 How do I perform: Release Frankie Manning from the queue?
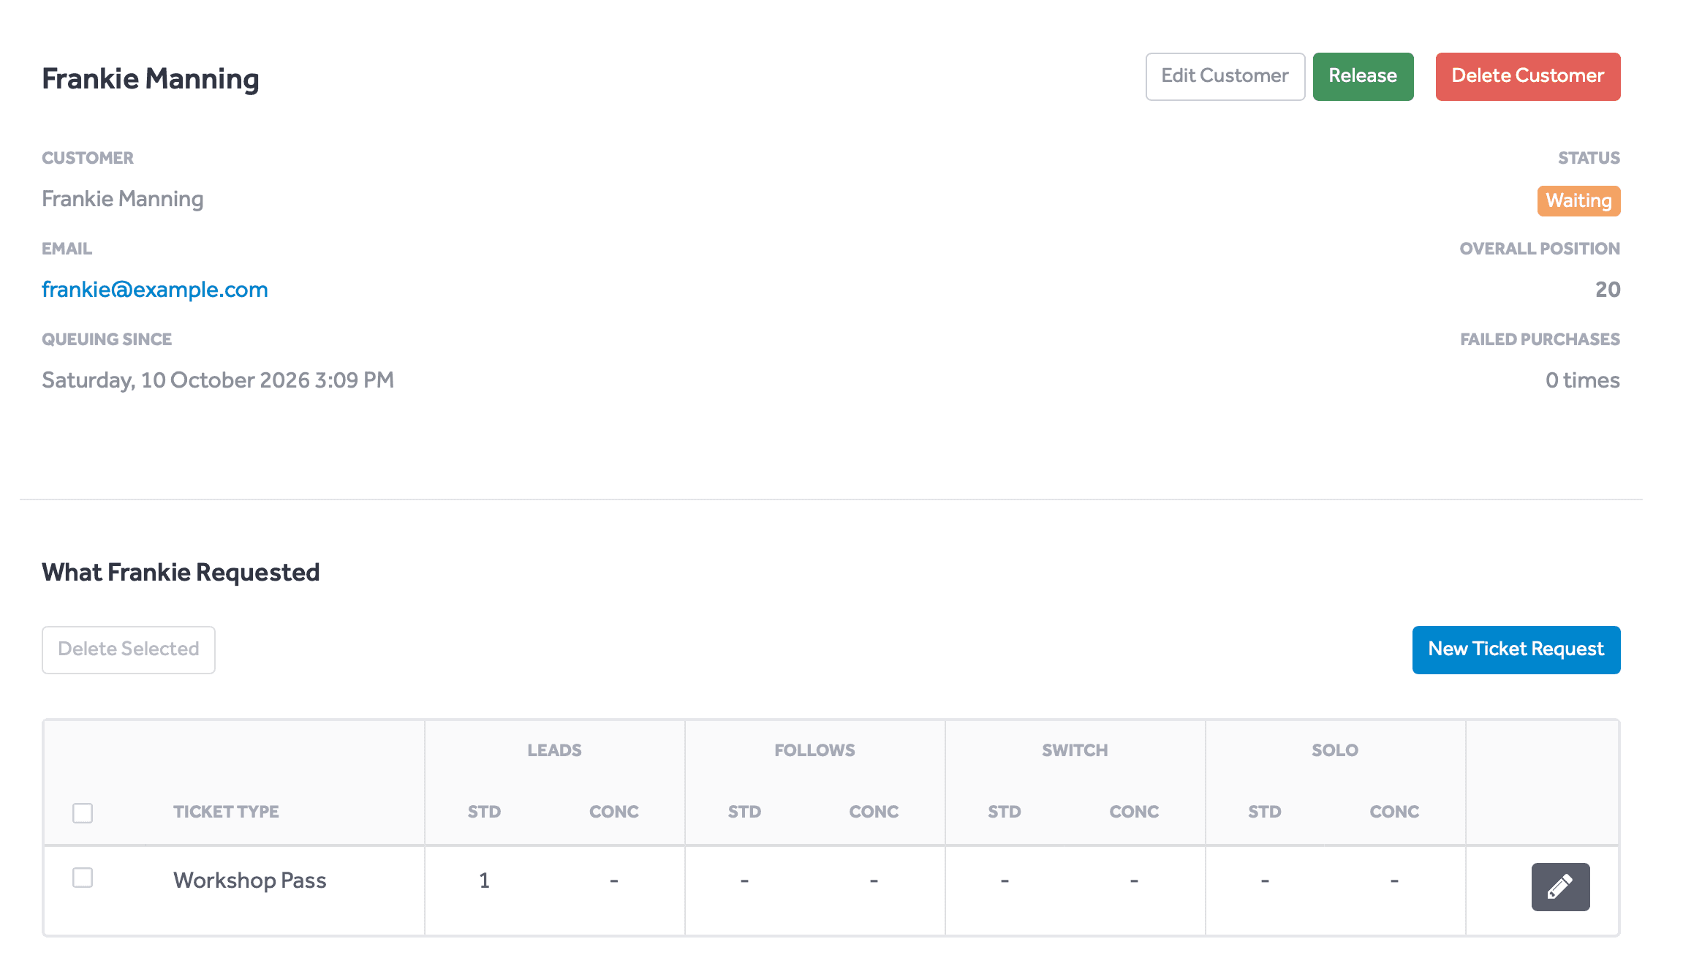coord(1363,76)
